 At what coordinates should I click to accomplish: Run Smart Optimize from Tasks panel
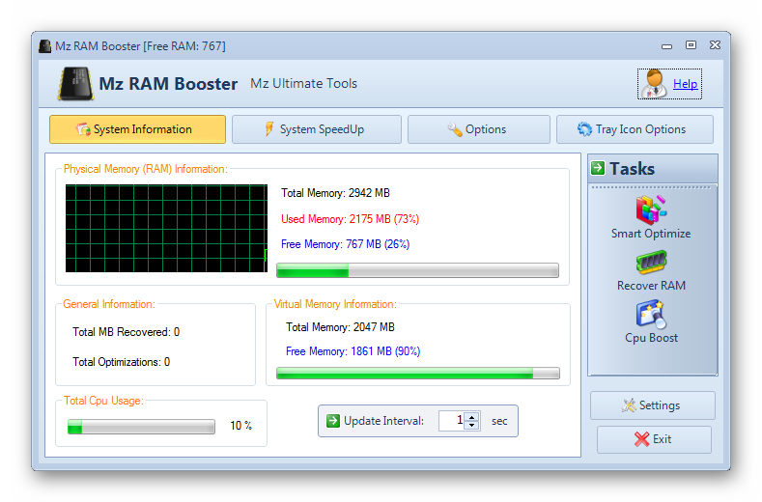pyautogui.click(x=651, y=217)
